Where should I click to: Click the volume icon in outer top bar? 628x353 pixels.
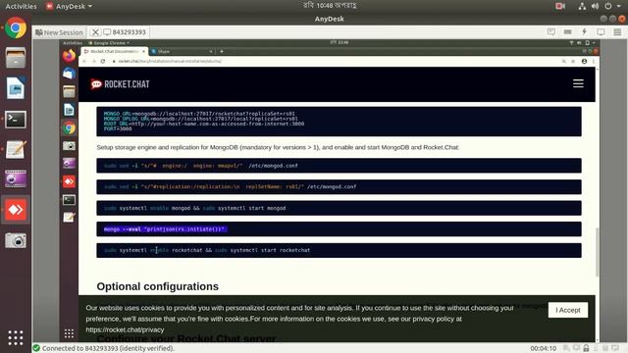coord(595,6)
